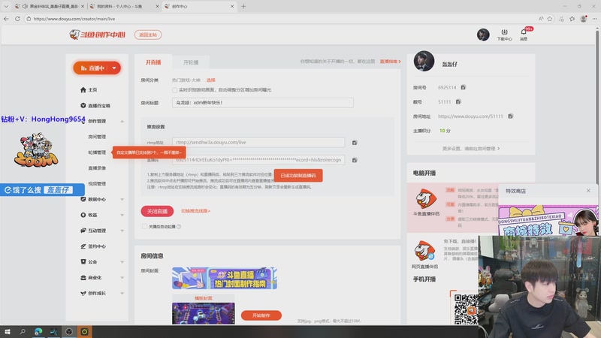The height and width of the screenshot is (338, 601).
Task: Copy room number 6925114
Action: 463,87
